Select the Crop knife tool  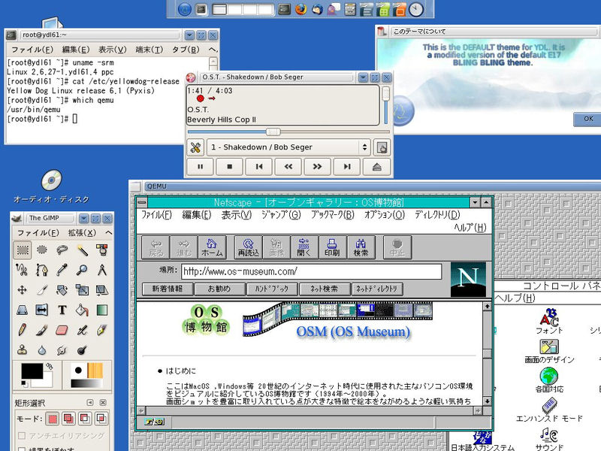pos(42,290)
